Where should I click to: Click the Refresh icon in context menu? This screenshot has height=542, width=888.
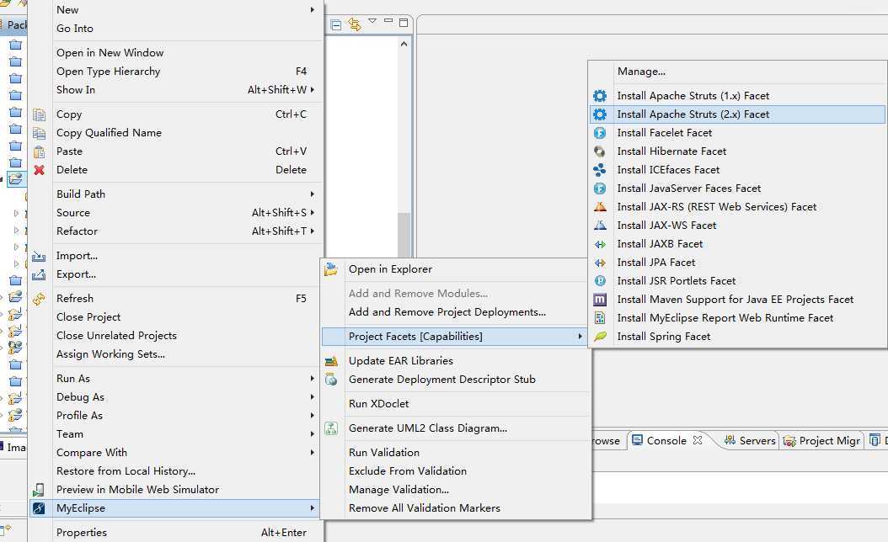pos(39,299)
